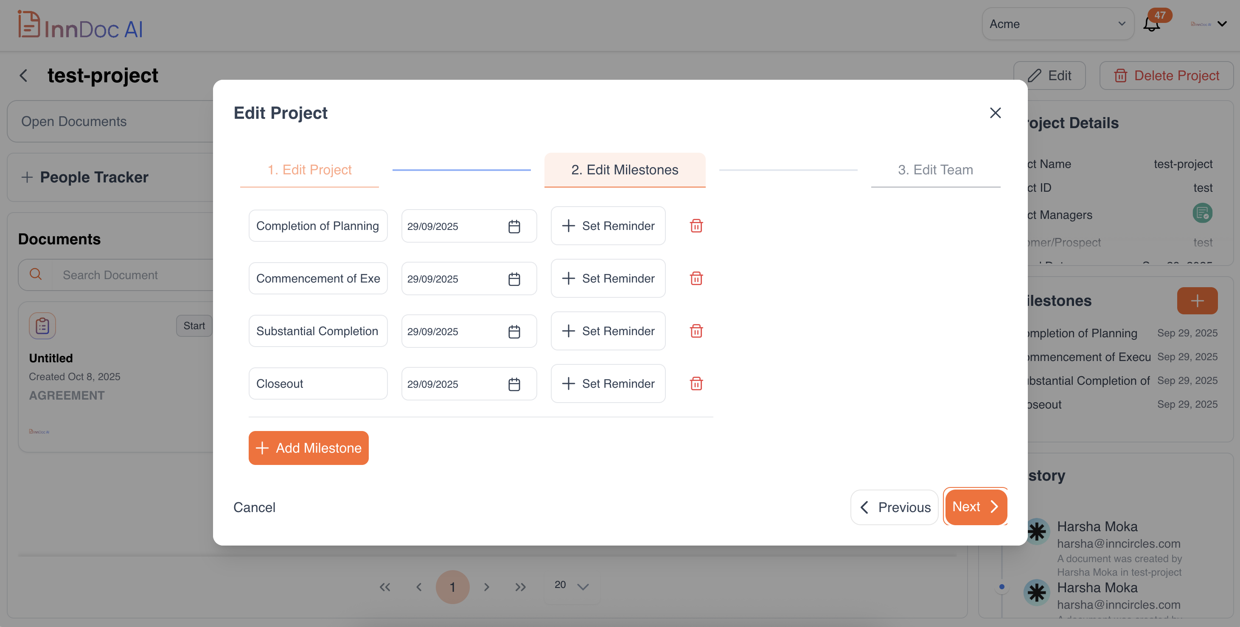Open calendar picker for Commencement date
The image size is (1240, 627).
(x=514, y=279)
